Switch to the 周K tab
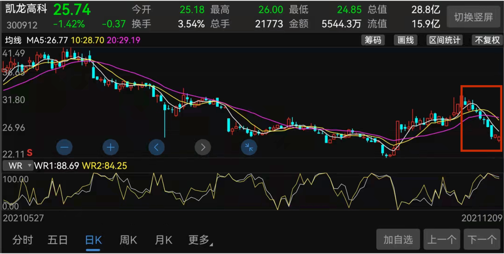This screenshot has height=254, width=504. coord(128,240)
